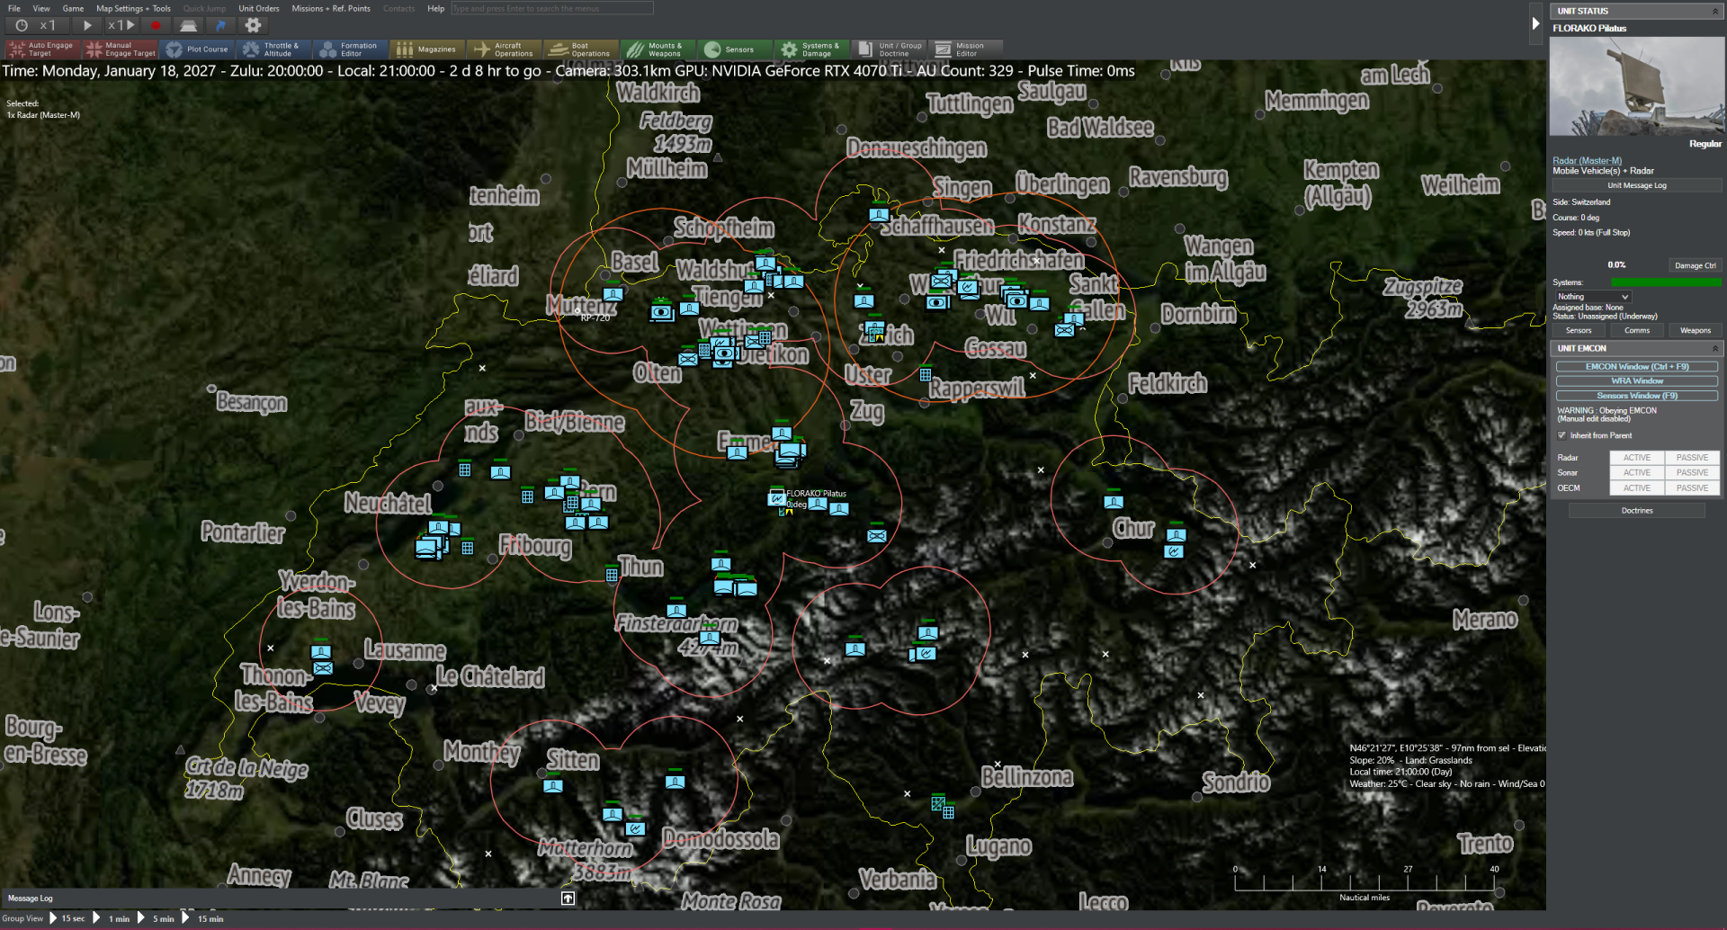Set Radar to PASSIVE
The width and height of the screenshot is (1727, 930).
(x=1692, y=458)
